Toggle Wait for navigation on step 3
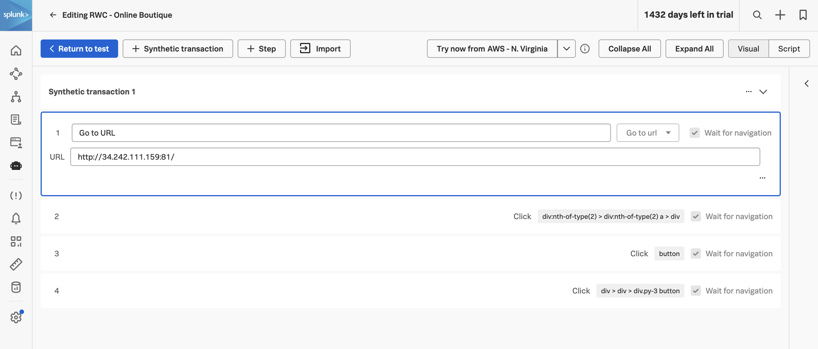The width and height of the screenshot is (818, 349). tap(696, 253)
